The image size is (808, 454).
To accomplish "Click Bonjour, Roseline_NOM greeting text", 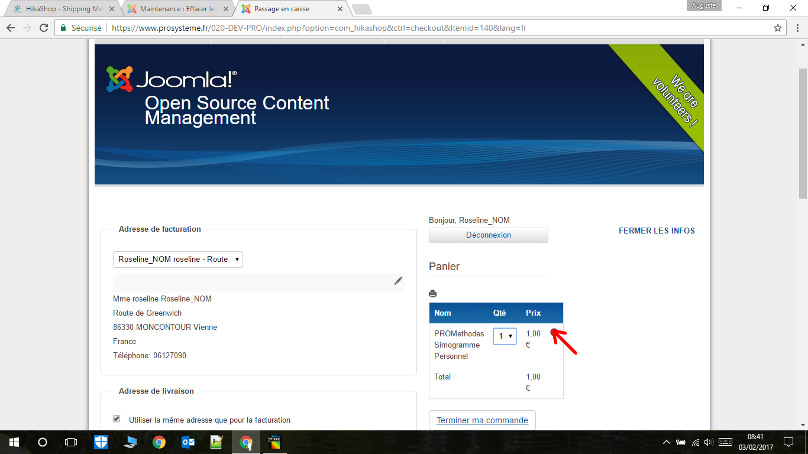I will click(x=469, y=220).
